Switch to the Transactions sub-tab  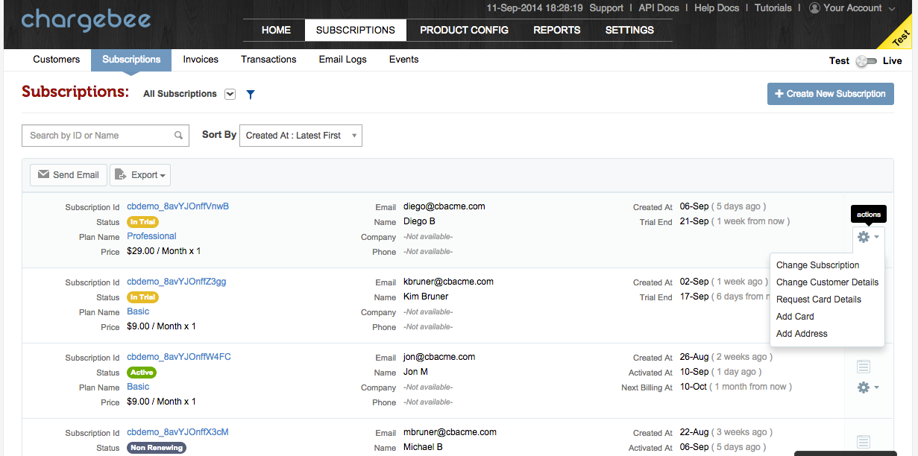pos(268,60)
